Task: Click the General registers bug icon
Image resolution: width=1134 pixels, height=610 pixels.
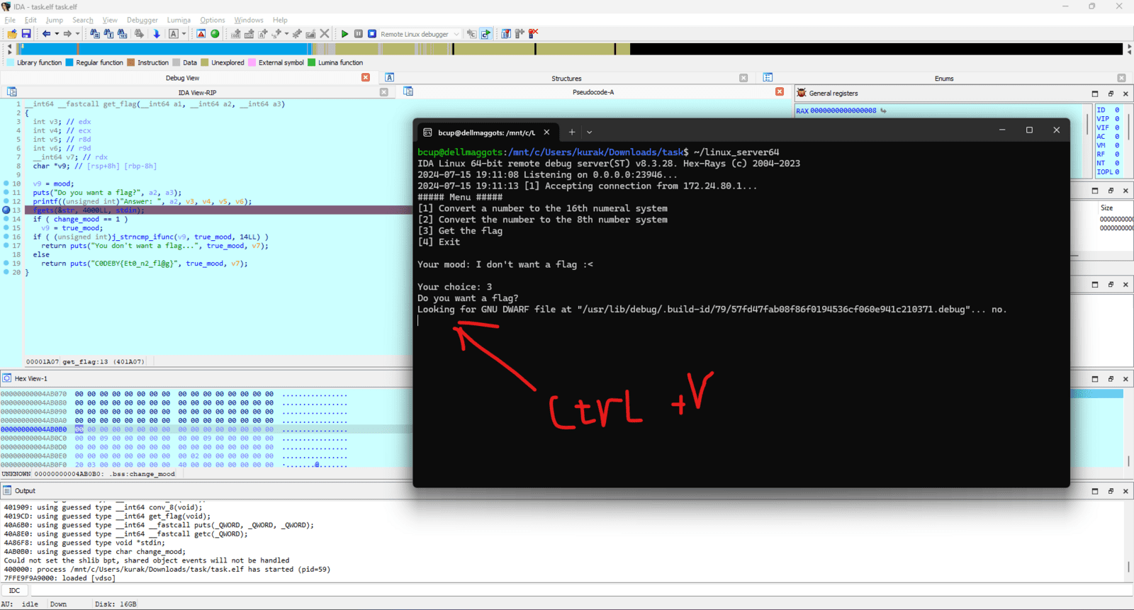Action: point(802,93)
